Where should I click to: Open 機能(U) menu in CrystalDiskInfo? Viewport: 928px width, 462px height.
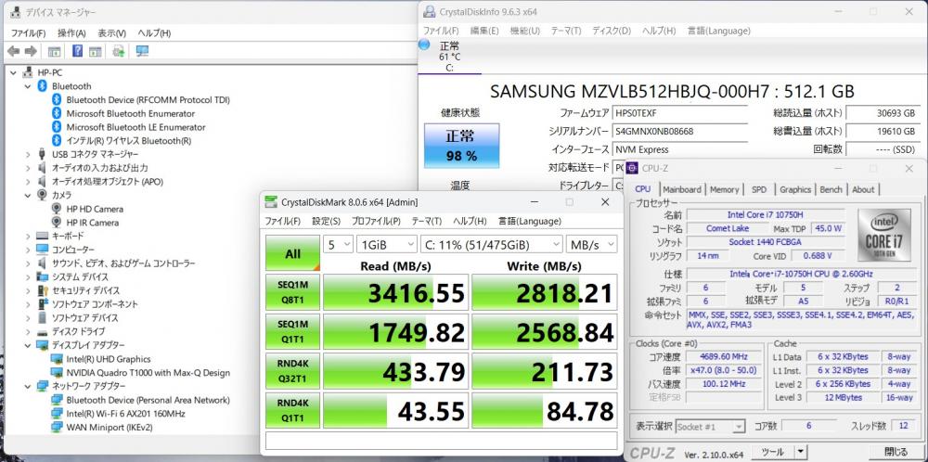coord(525,31)
